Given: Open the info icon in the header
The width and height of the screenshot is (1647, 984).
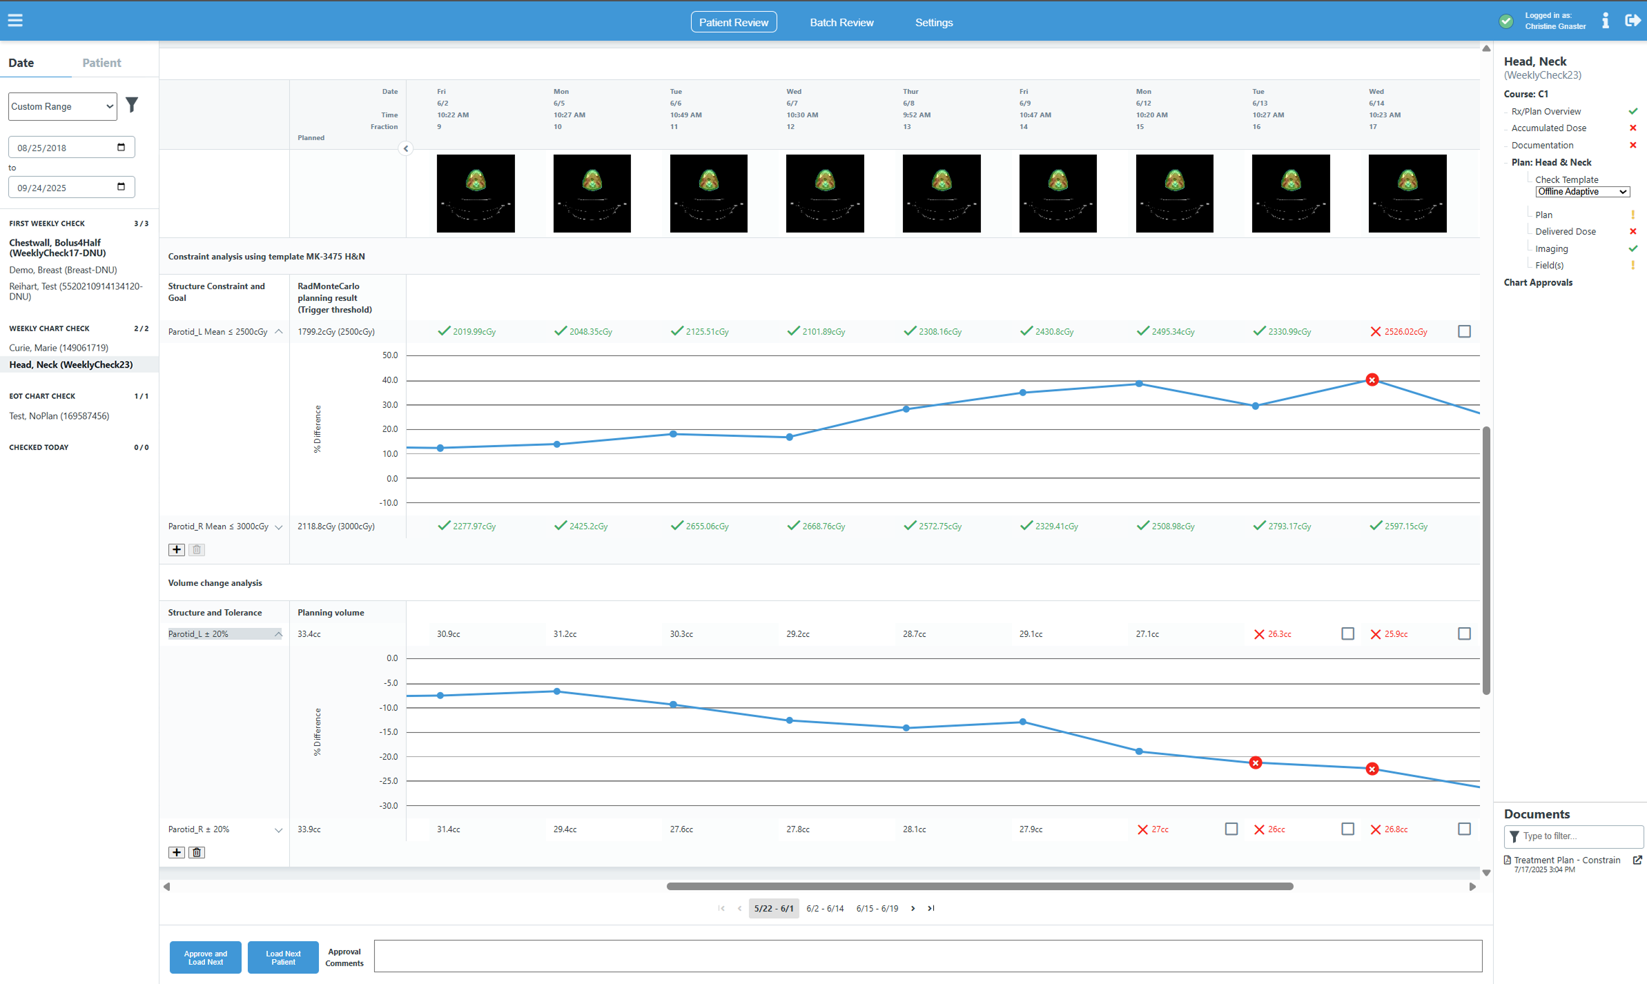Looking at the screenshot, I should click(1605, 20).
